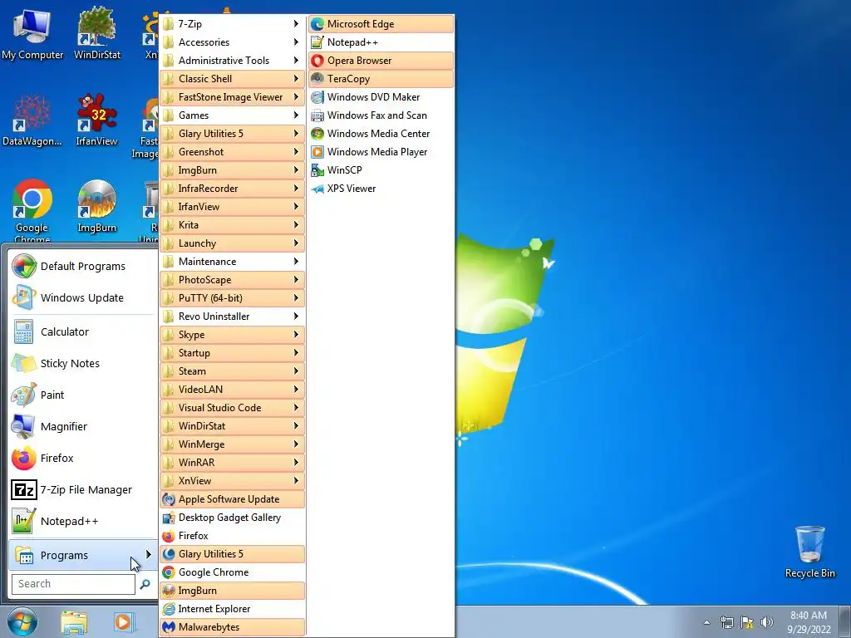Open the Steam folder
851x638 pixels.
pyautogui.click(x=233, y=371)
